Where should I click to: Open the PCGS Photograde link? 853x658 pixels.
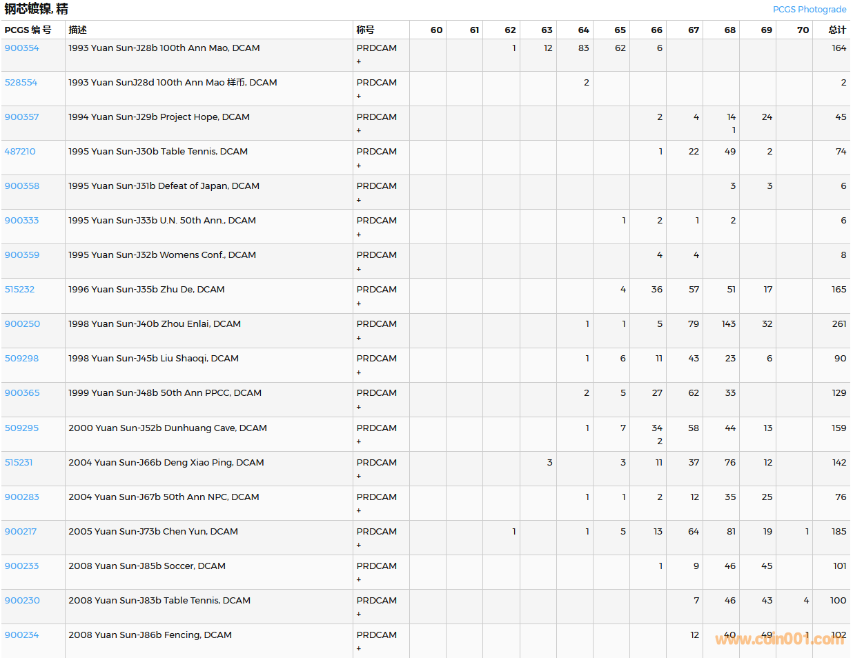tap(809, 10)
